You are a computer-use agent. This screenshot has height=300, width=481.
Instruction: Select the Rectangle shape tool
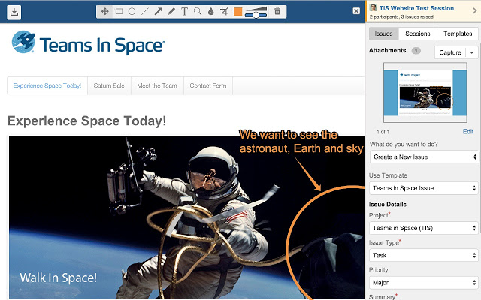coord(119,12)
